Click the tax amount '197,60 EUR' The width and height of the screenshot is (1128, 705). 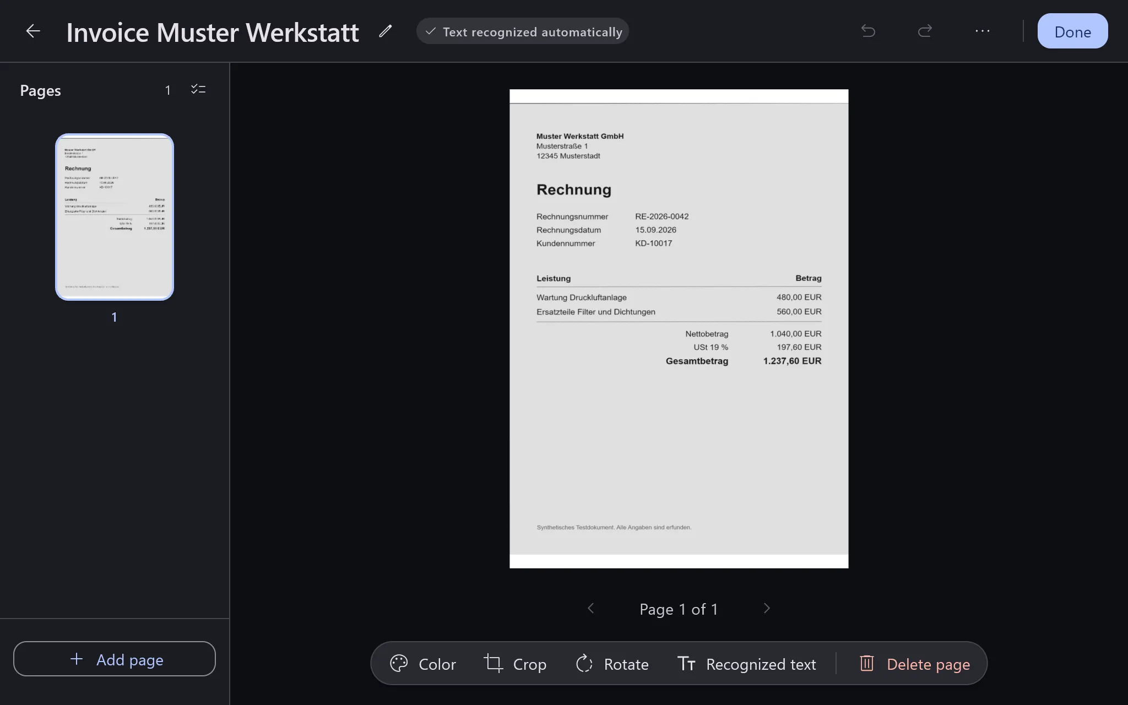799,347
